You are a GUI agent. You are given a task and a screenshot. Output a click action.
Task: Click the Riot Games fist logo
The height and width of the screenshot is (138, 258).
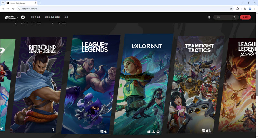[11, 17]
